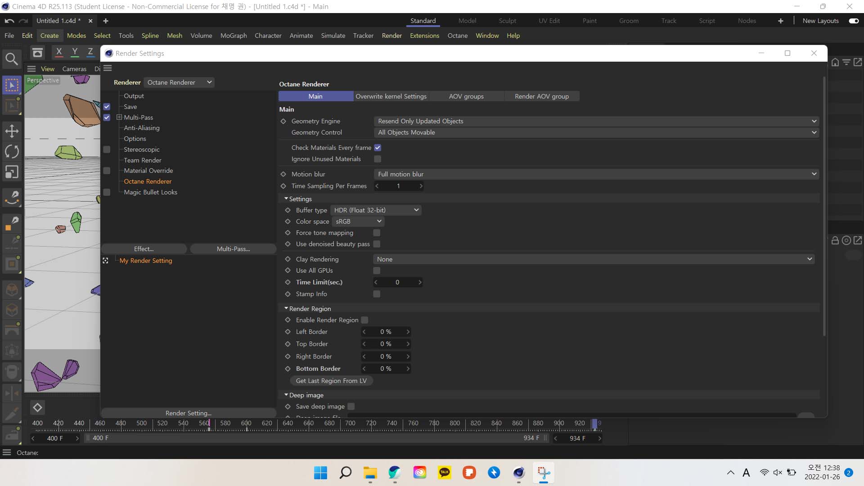Image resolution: width=864 pixels, height=486 pixels.
Task: Toggle the Z axis lock
Action: pos(90,52)
